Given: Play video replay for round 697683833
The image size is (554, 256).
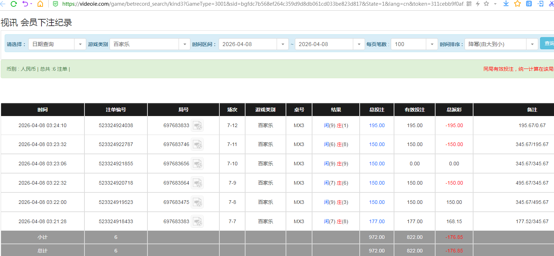Looking at the screenshot, I should click(x=197, y=125).
